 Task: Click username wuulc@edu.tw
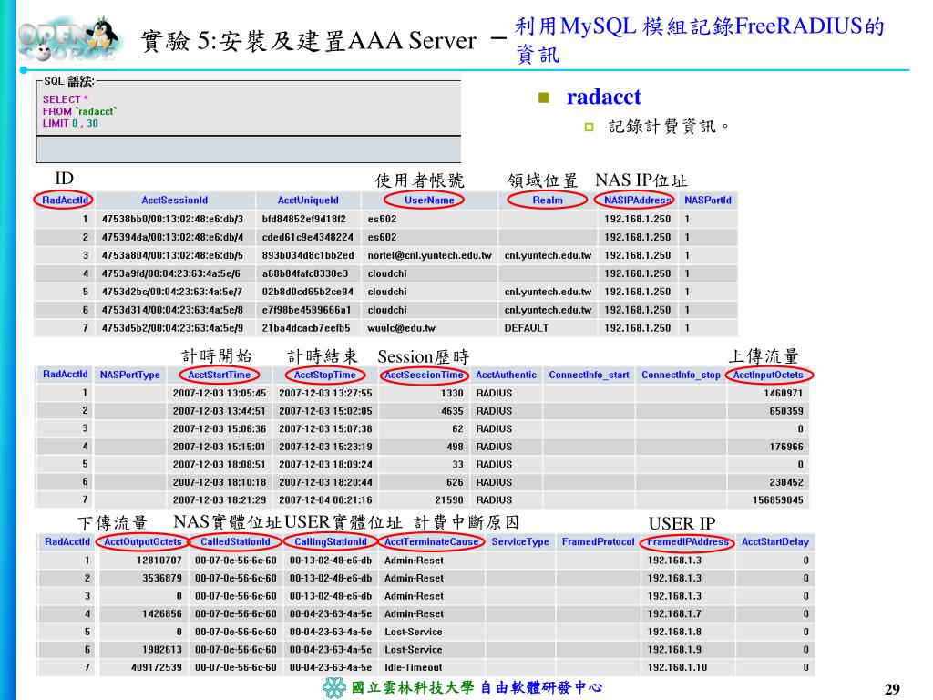tap(401, 328)
